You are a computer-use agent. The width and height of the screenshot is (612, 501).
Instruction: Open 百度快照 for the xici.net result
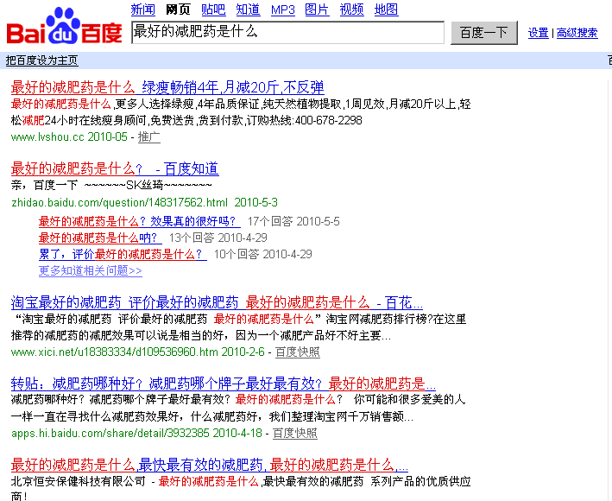[297, 352]
